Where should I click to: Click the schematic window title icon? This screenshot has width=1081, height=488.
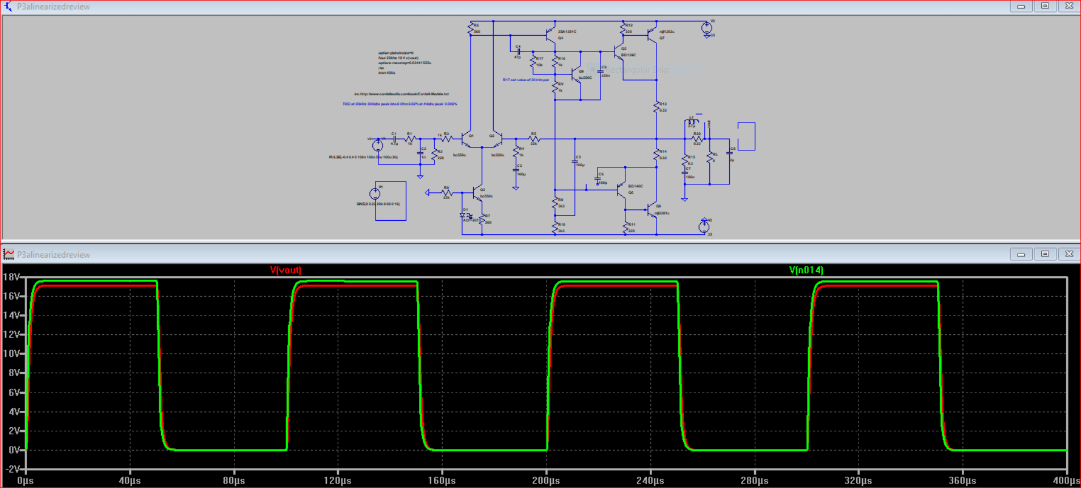[8, 7]
